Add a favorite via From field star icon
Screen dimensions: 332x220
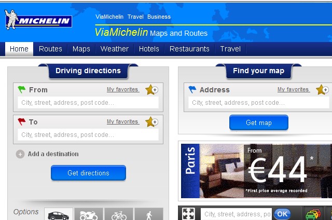151,90
